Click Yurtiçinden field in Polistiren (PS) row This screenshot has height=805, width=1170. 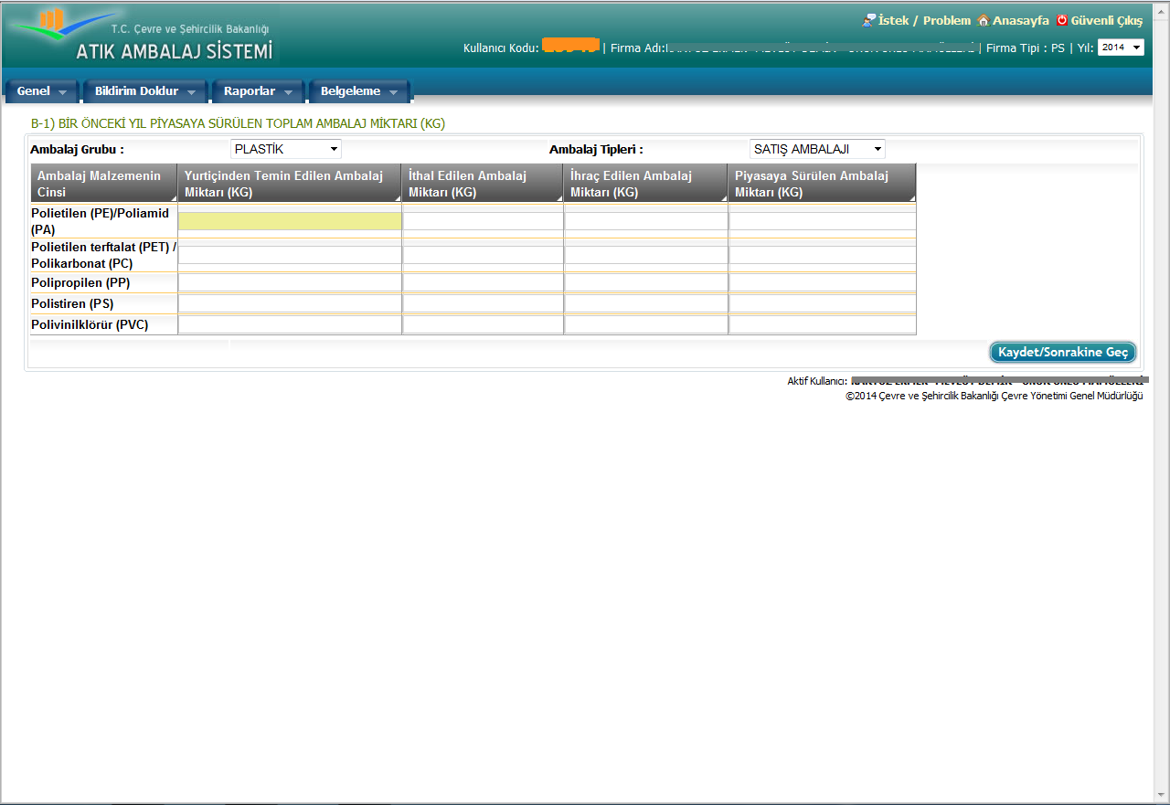pyautogui.click(x=290, y=303)
